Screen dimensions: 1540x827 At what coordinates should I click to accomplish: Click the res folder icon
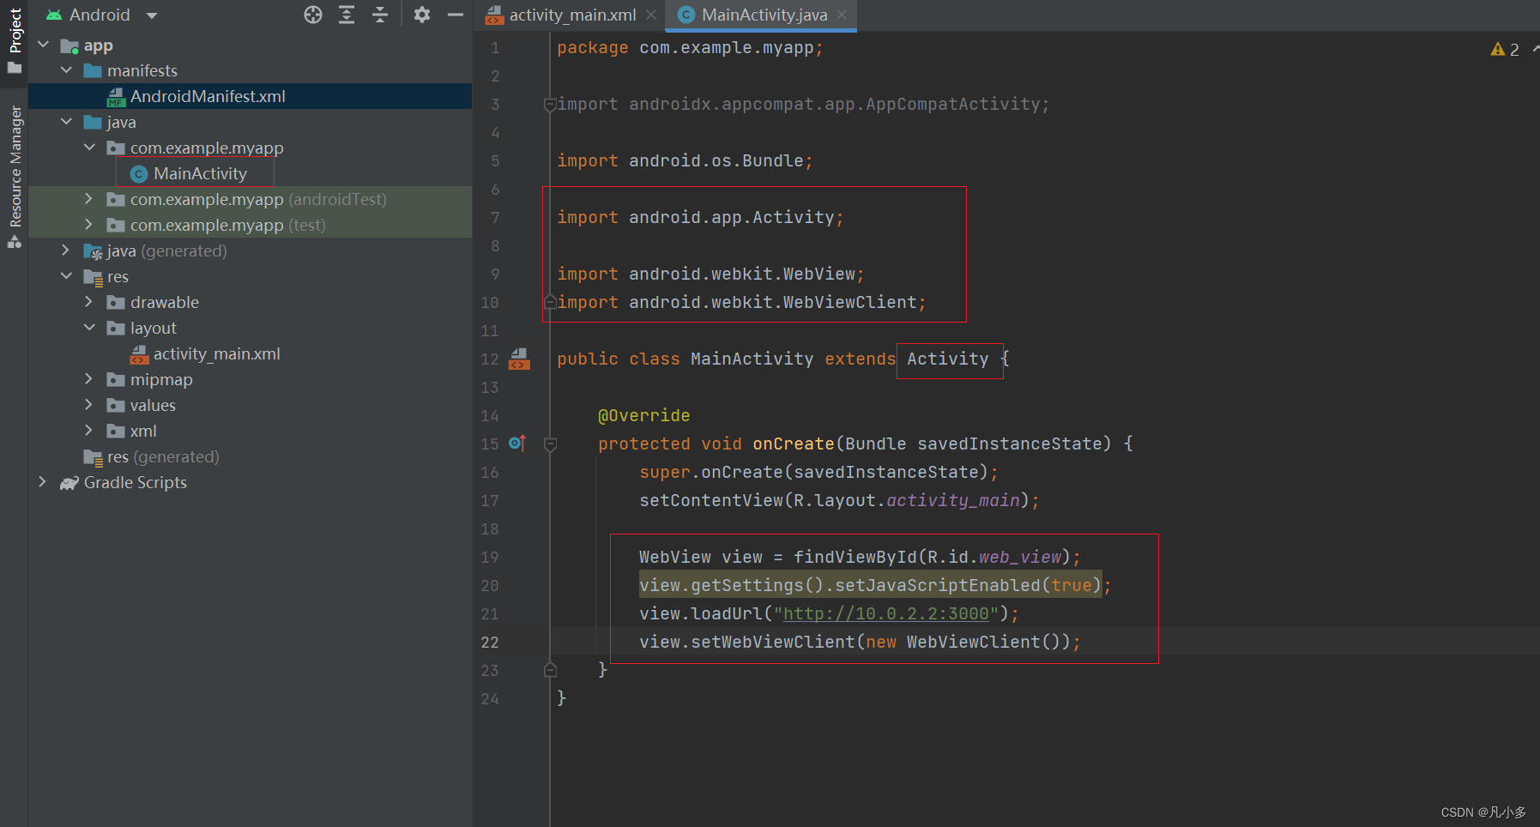tap(93, 277)
